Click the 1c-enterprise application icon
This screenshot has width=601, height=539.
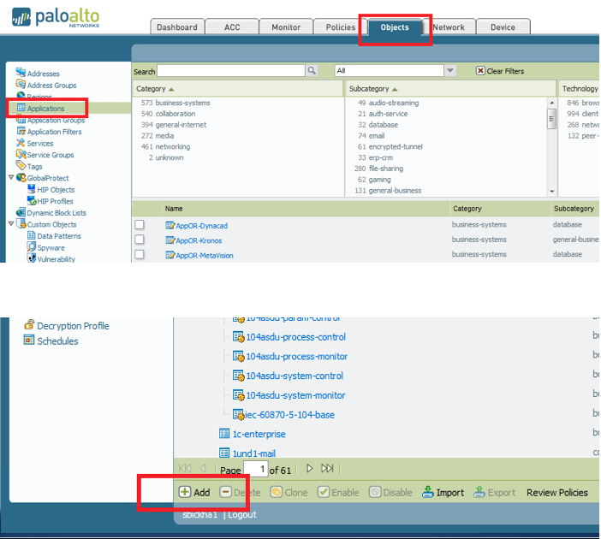tap(224, 434)
